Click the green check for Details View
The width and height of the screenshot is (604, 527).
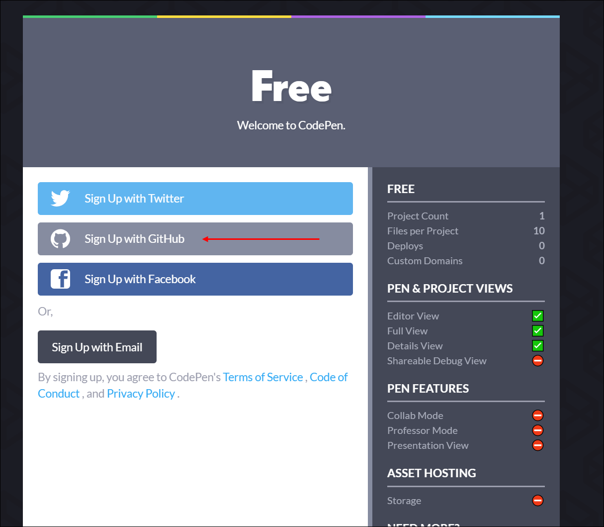[538, 346]
